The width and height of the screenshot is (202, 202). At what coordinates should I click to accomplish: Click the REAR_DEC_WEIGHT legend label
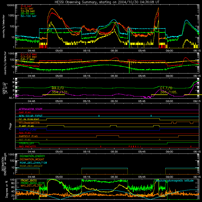(x=31, y=166)
